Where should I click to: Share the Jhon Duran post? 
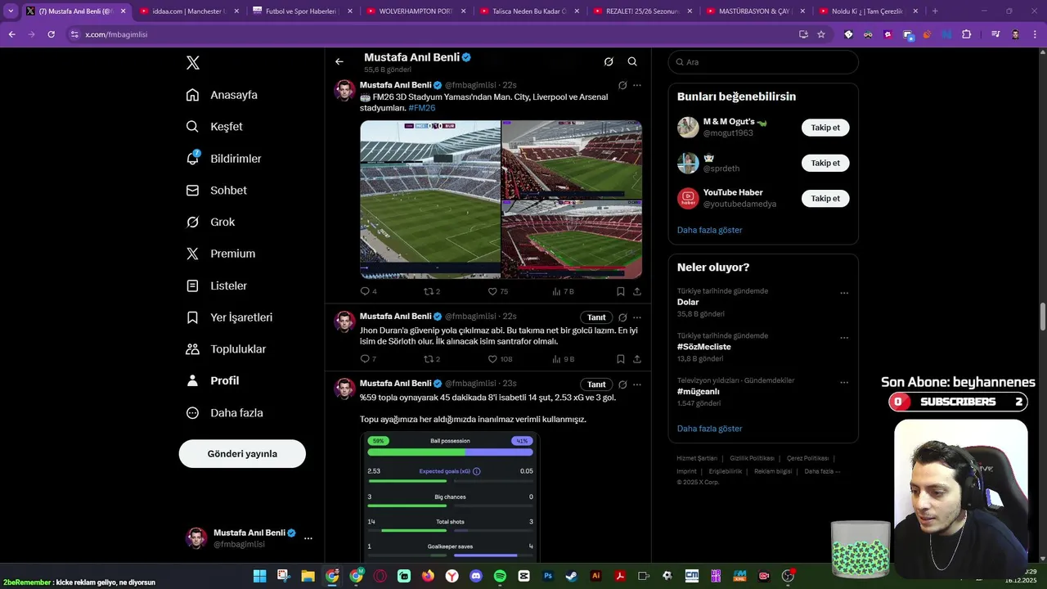637,359
